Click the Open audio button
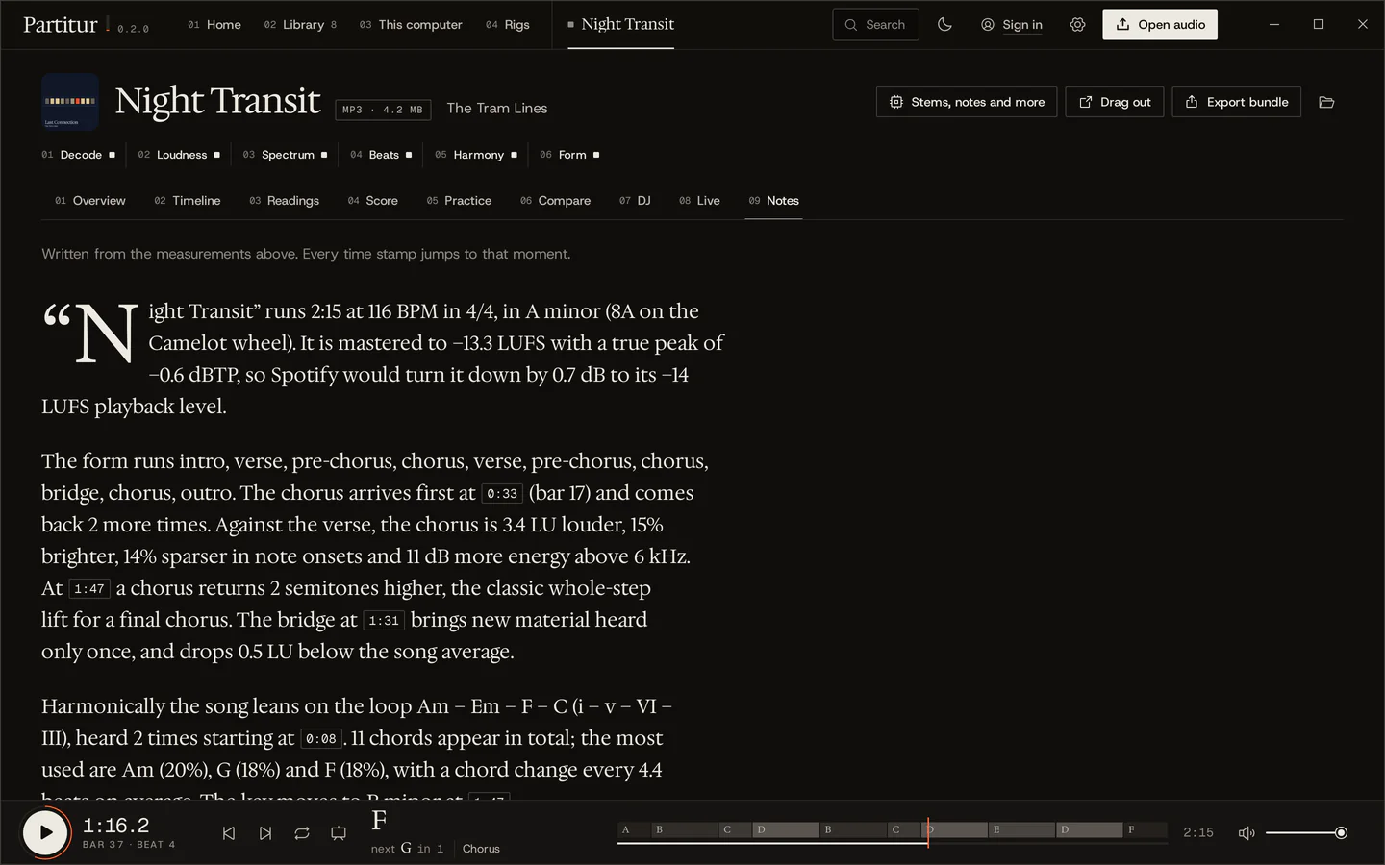 [x=1160, y=25]
